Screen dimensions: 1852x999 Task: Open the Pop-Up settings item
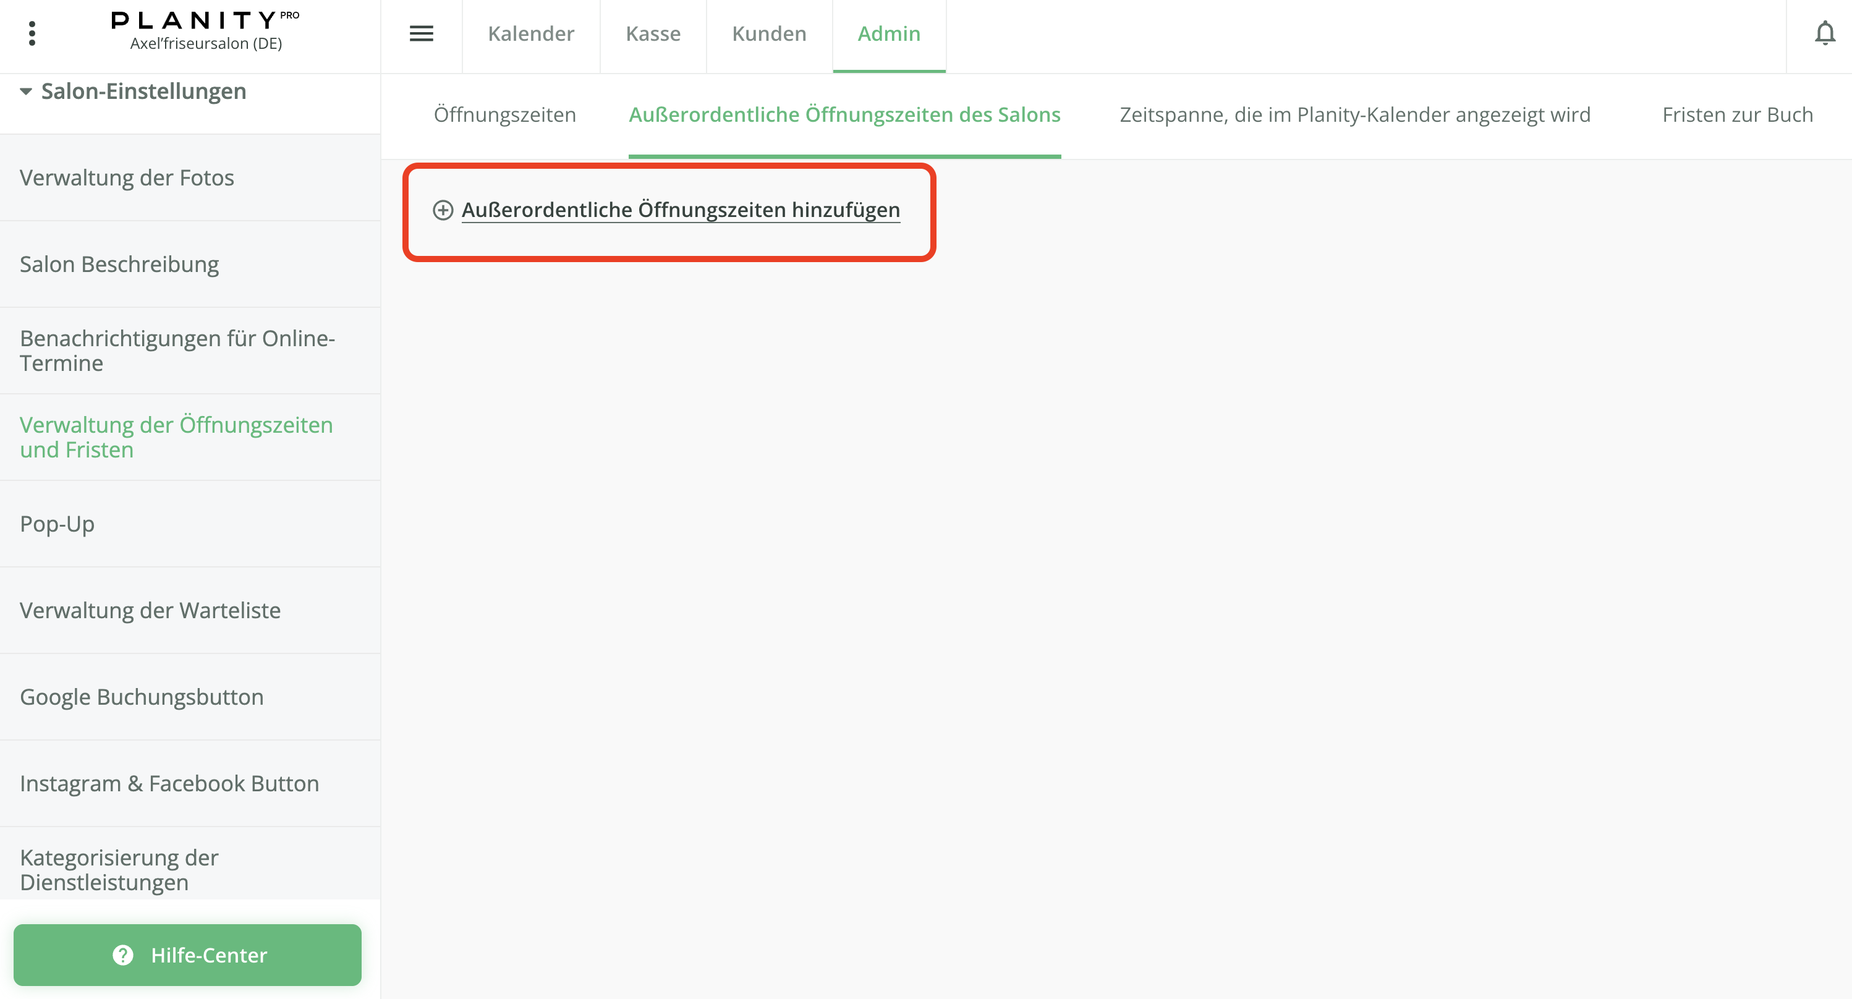pos(57,524)
